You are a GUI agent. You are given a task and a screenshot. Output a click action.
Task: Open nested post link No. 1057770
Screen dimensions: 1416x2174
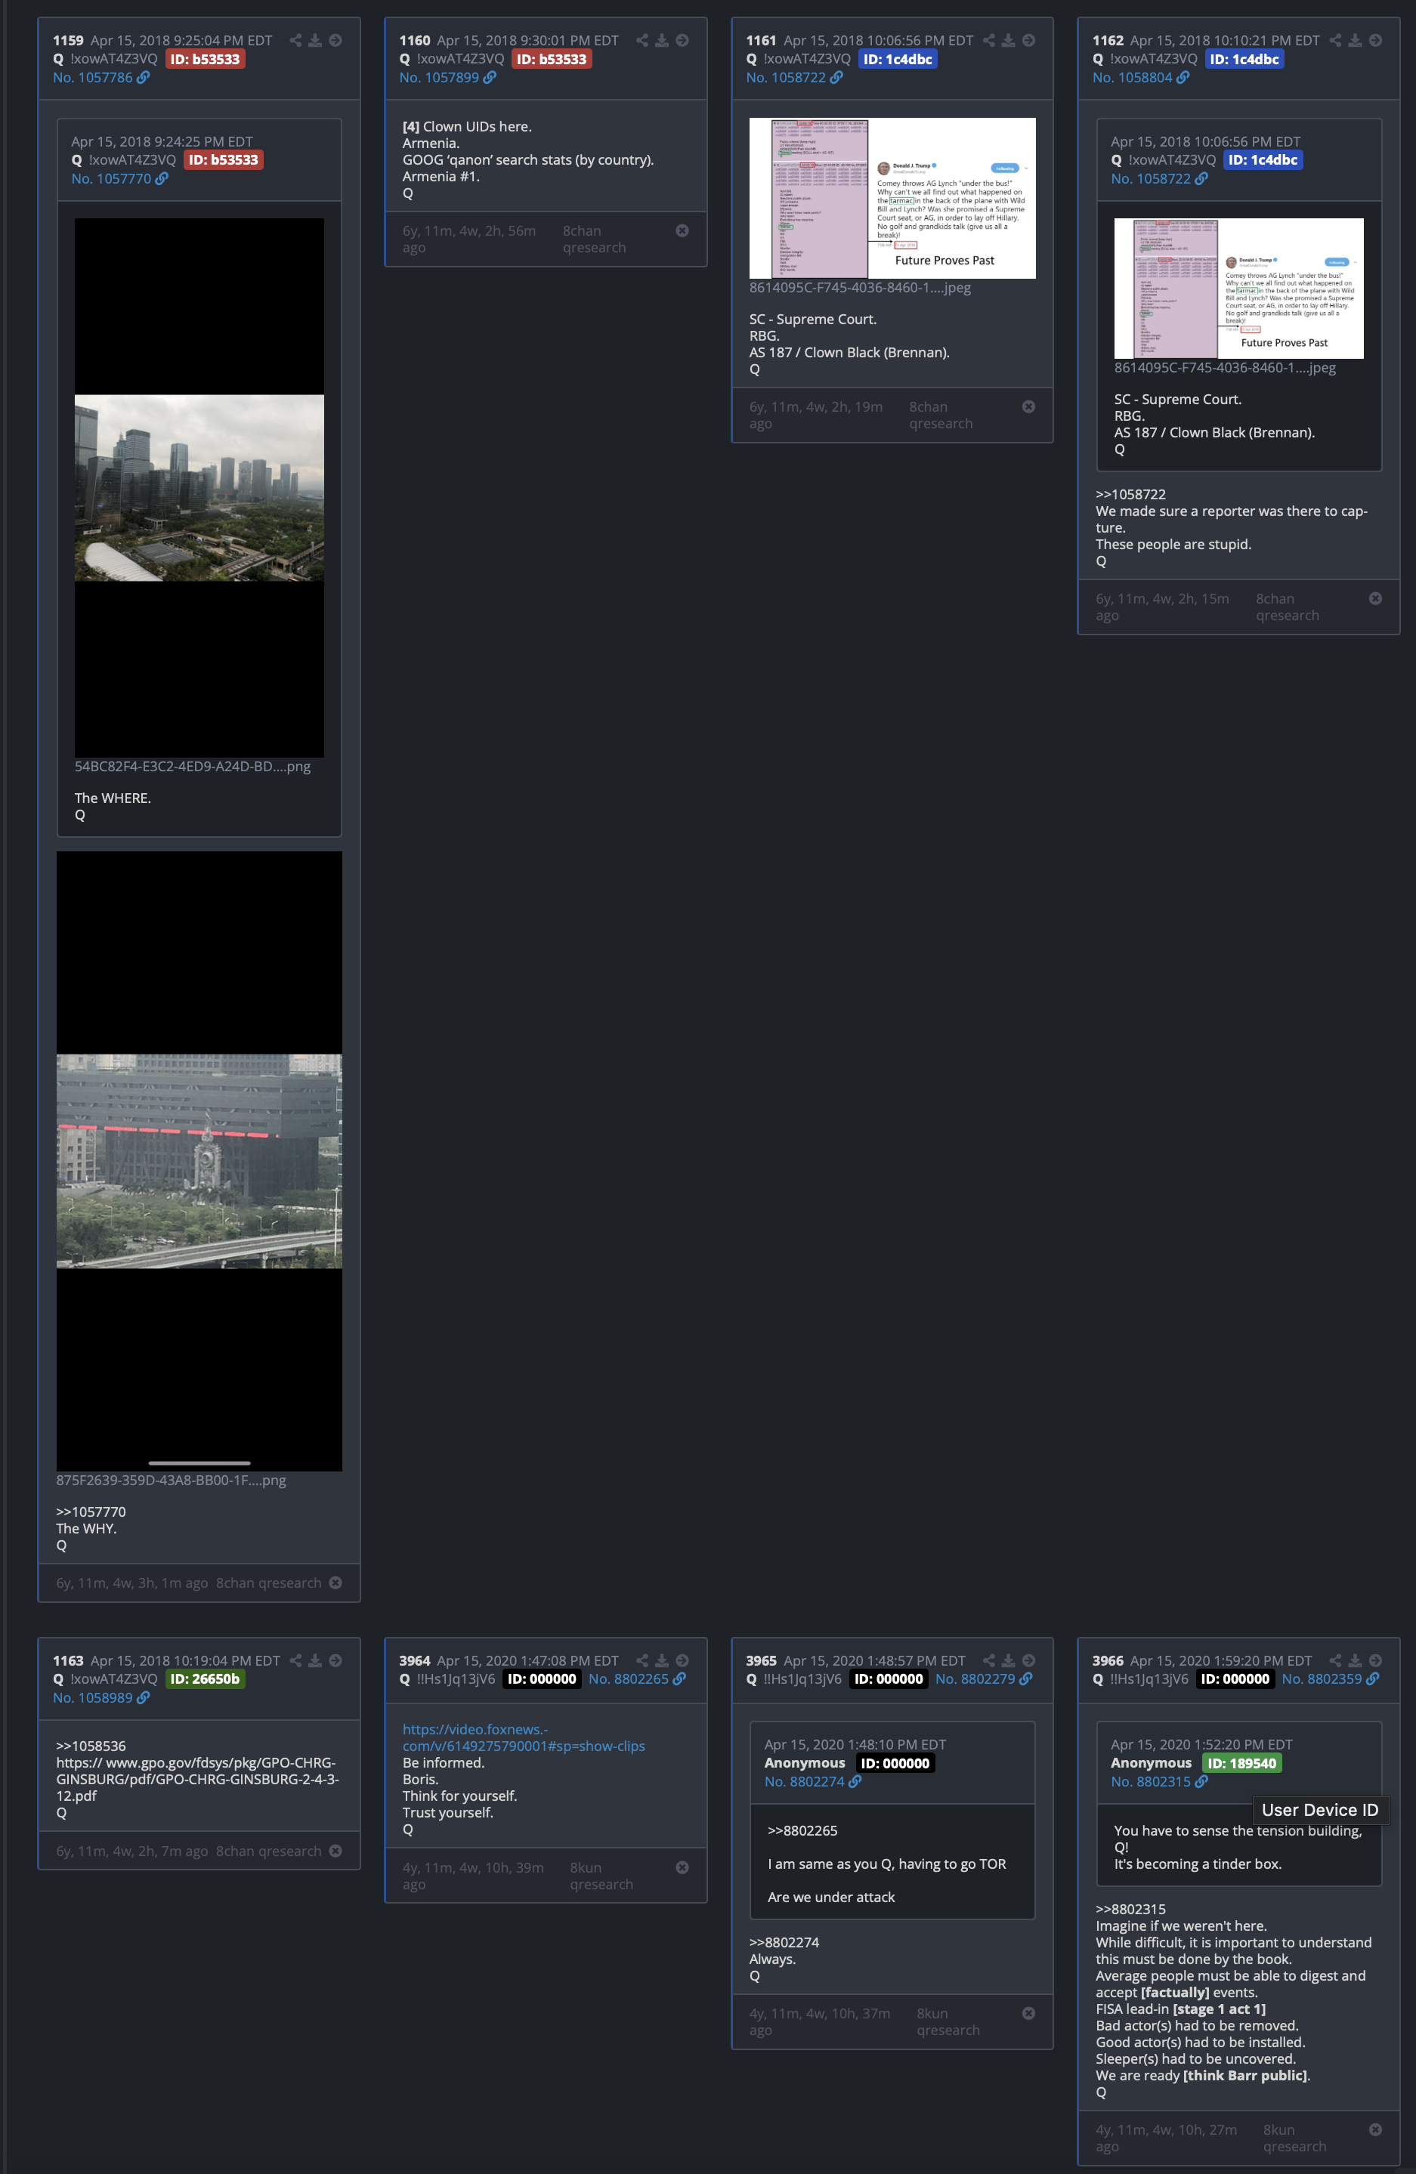pyautogui.click(x=119, y=179)
